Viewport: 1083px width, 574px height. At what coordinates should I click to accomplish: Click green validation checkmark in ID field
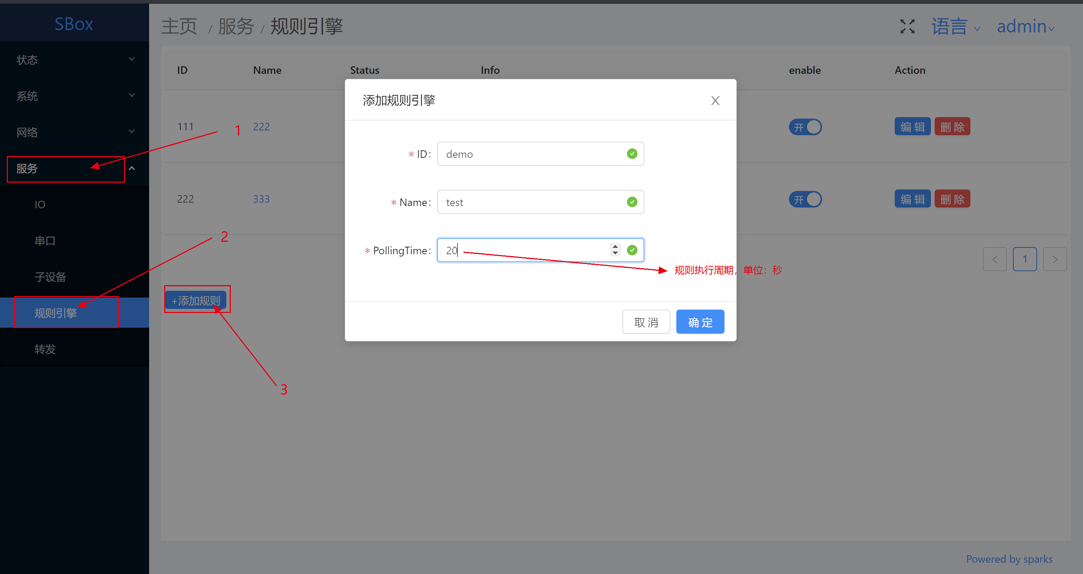point(632,154)
